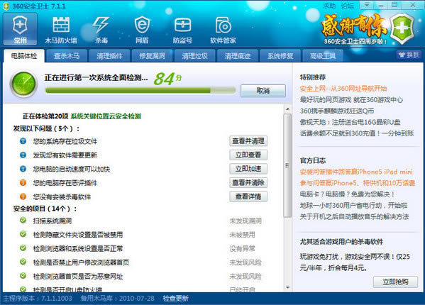The image size is (425, 305).
Task: Open 360携手麒麟游戏狂送Q币 link
Action: click(x=337, y=111)
